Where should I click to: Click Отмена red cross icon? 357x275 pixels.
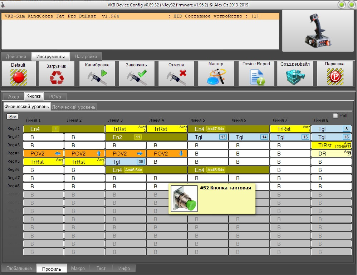(x=176, y=77)
